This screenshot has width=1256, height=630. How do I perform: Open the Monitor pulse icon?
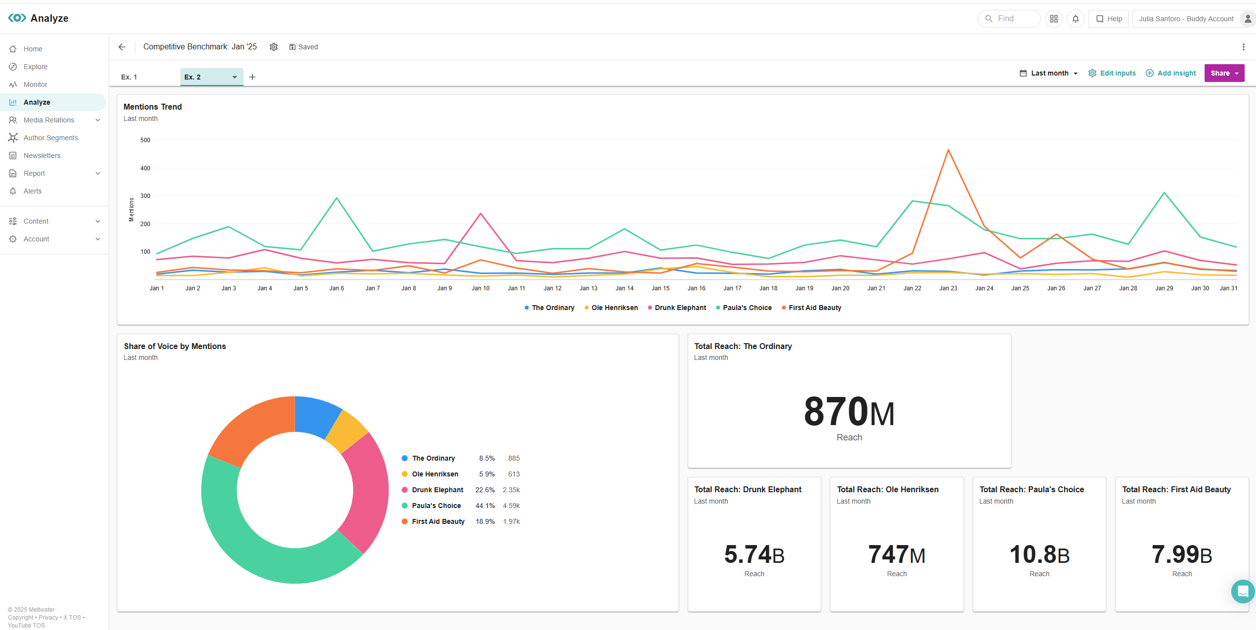[x=13, y=84]
